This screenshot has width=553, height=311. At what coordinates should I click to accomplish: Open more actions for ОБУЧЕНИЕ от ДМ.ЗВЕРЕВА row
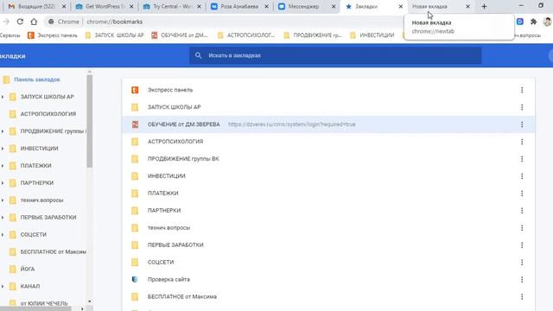click(x=522, y=124)
